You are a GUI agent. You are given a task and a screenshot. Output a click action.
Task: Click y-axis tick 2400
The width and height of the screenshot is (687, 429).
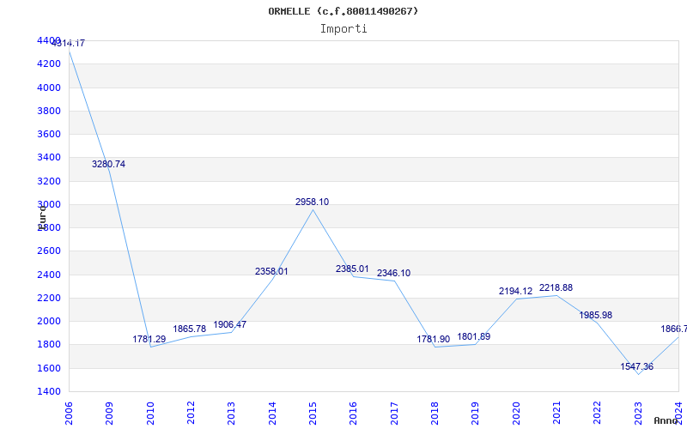coord(49,275)
